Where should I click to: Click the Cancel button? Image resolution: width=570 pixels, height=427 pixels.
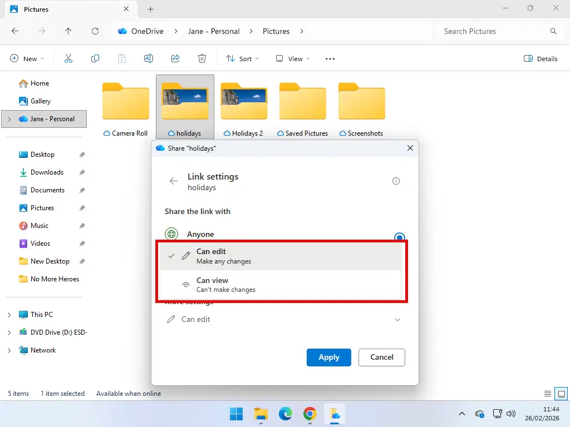(381, 358)
